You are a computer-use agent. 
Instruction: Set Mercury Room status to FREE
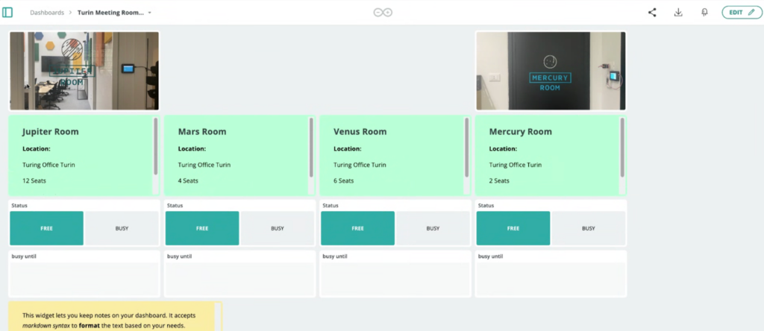[513, 228]
